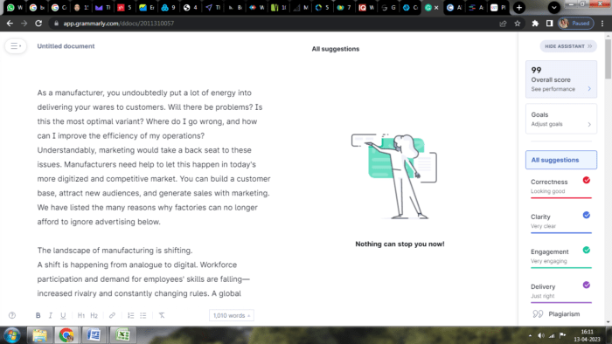Click the Clarity blue check indicator
The image size is (612, 344).
pyautogui.click(x=587, y=215)
